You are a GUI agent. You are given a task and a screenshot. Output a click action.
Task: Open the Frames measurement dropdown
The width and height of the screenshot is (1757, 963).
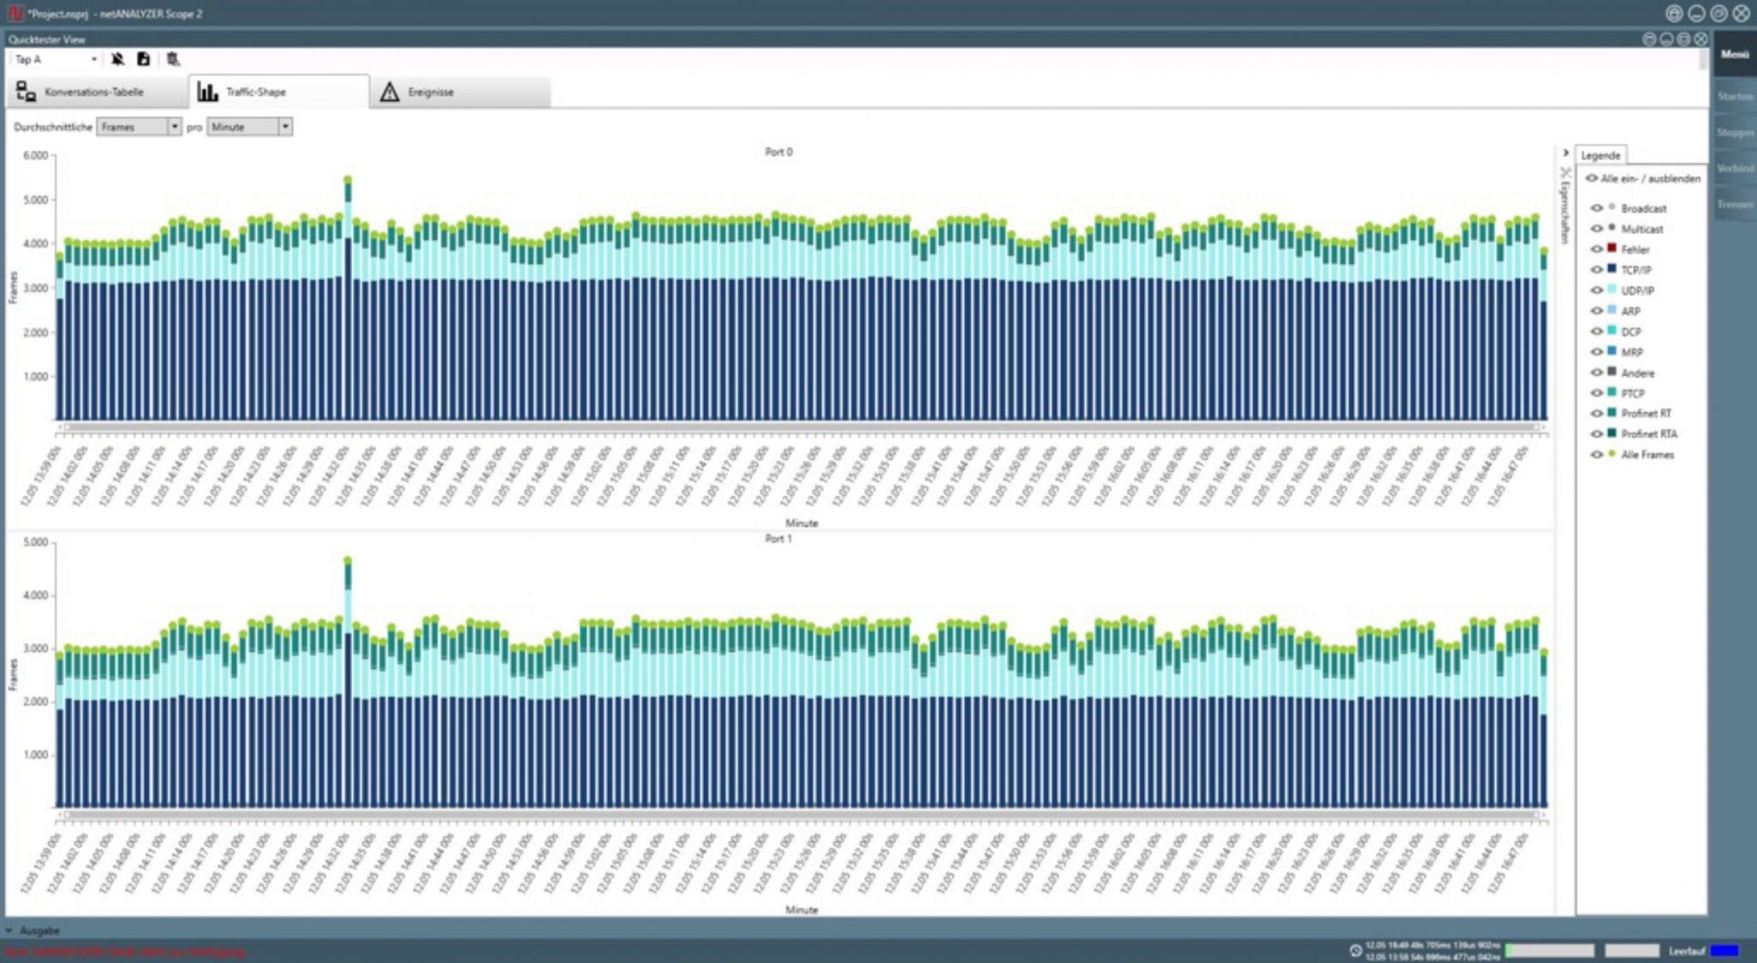174,127
